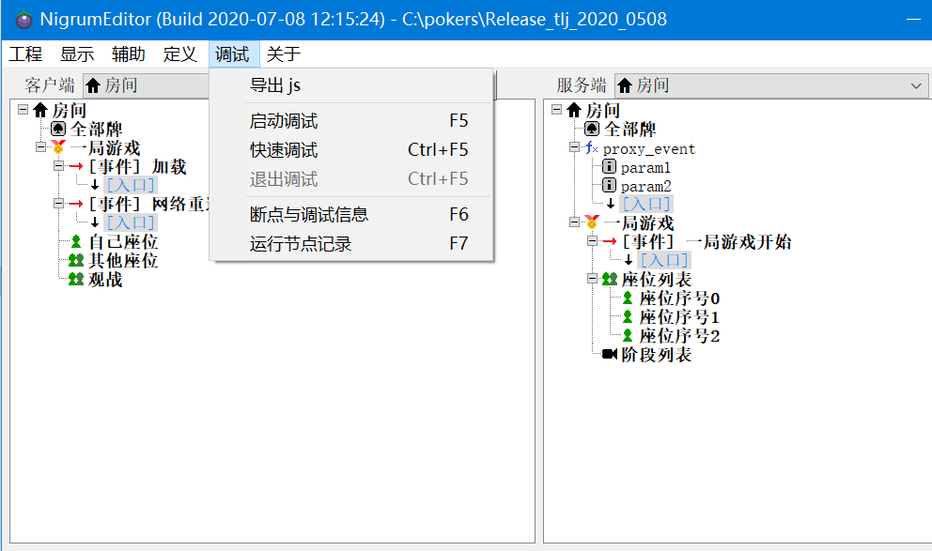Click the card icon next to client 全部牌

58,130
